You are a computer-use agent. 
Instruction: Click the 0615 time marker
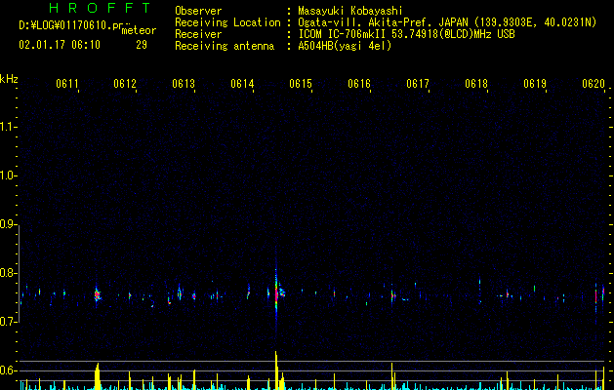301,84
